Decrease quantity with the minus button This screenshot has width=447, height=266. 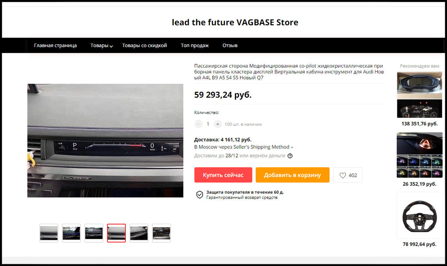[198, 124]
